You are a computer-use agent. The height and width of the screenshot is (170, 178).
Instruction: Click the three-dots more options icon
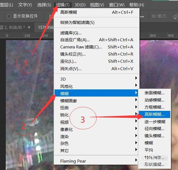(142, 17)
